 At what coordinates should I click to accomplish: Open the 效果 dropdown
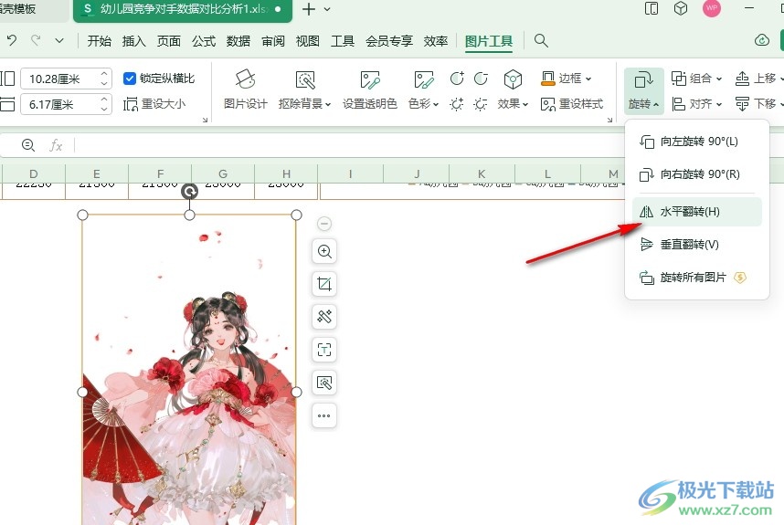[x=513, y=89]
